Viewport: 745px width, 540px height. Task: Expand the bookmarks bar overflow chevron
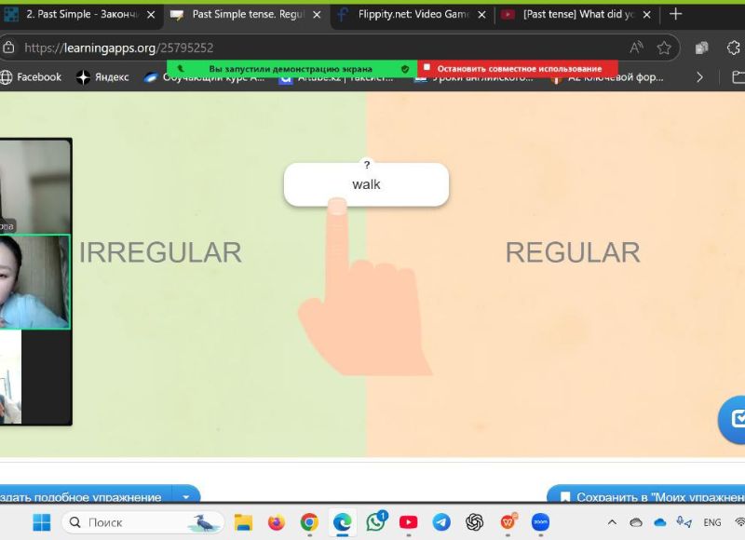[x=700, y=77]
